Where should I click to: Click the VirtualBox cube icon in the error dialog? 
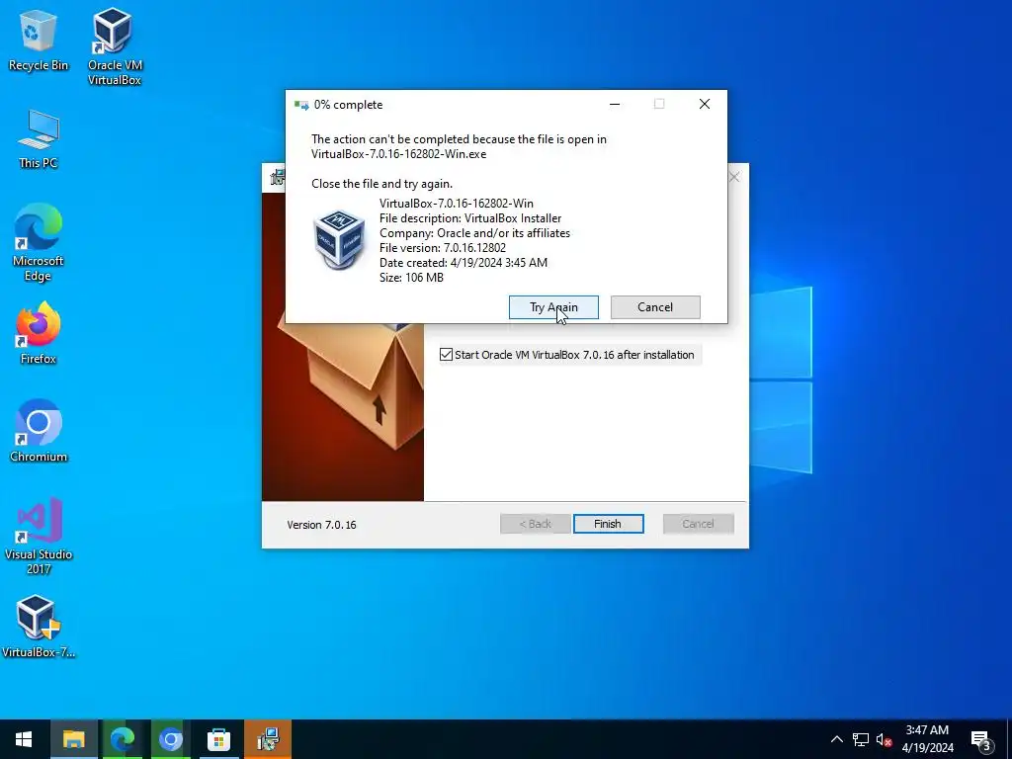click(x=339, y=239)
